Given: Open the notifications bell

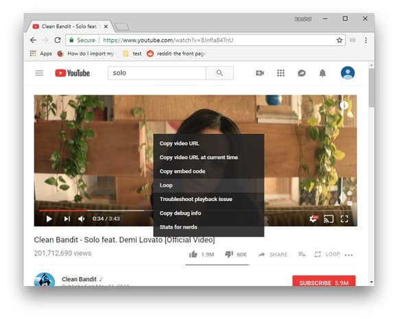Looking at the screenshot, I should tap(323, 73).
